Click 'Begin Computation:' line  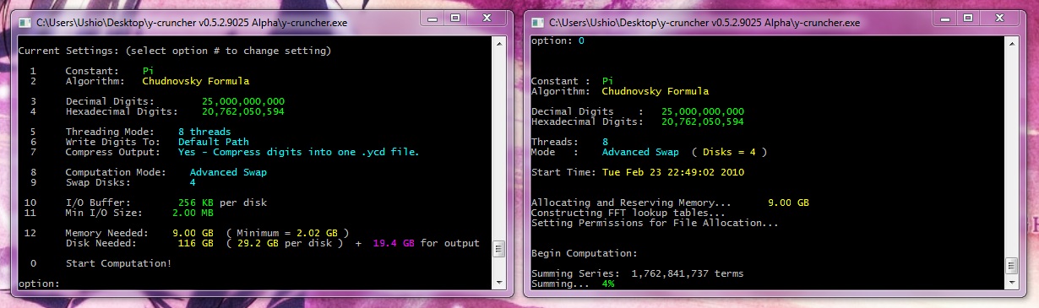tap(585, 253)
